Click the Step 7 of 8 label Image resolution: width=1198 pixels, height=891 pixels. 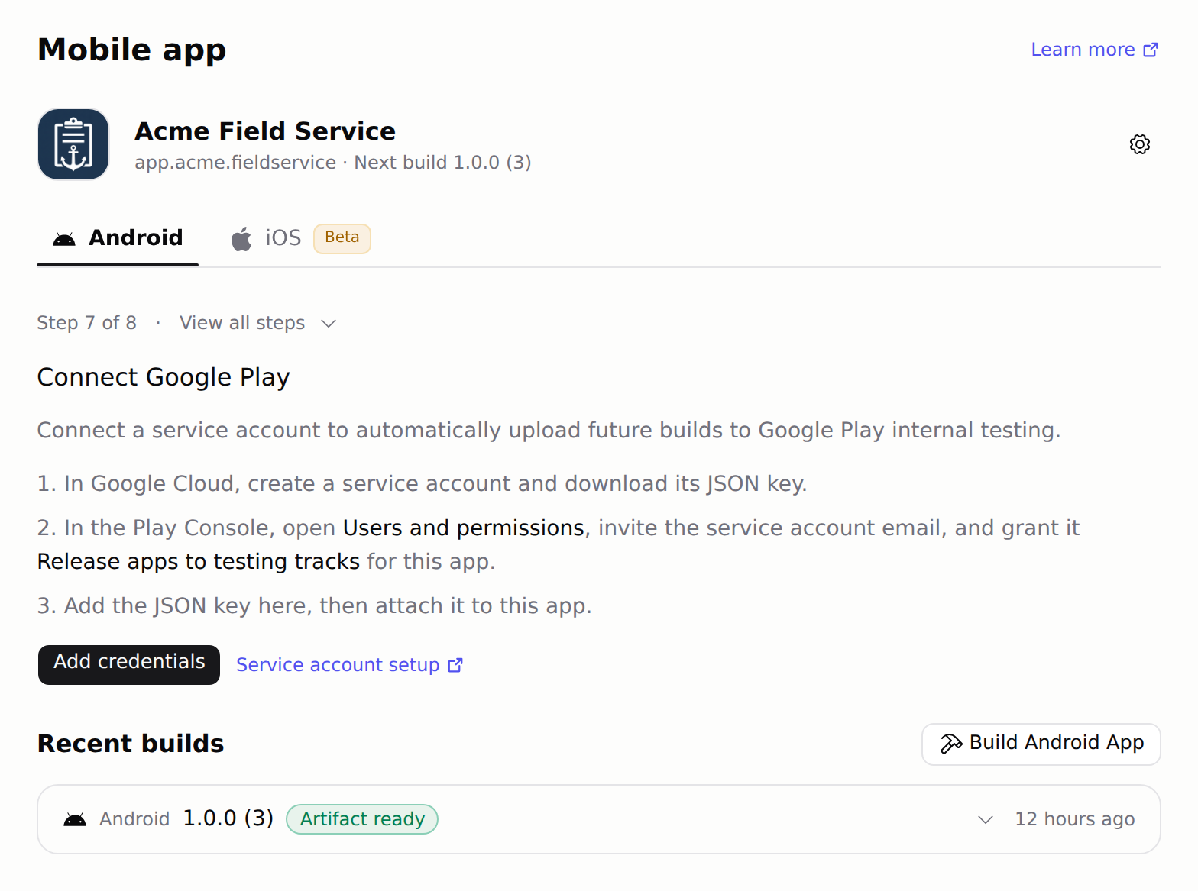coord(87,323)
